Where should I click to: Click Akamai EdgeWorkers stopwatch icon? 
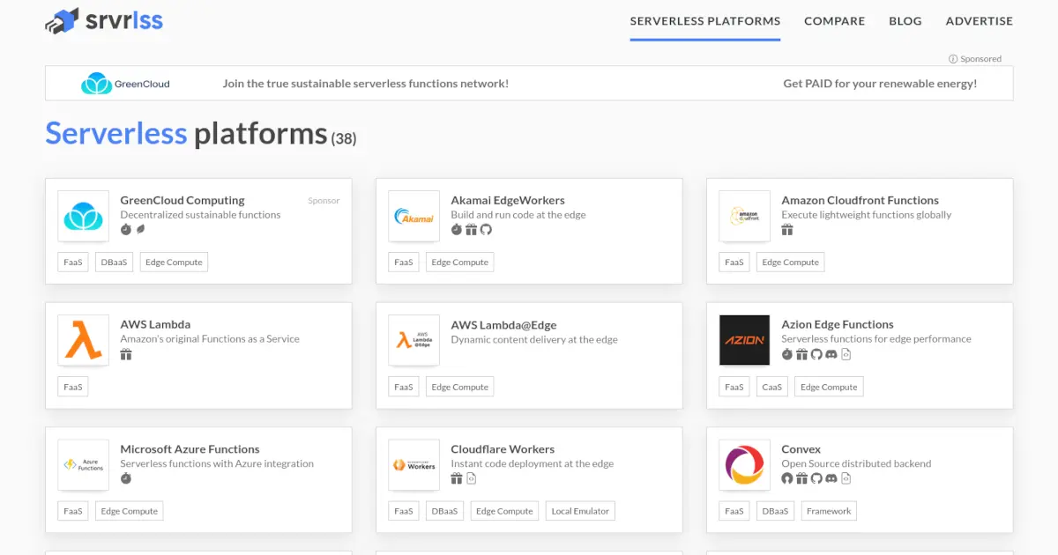tap(456, 230)
